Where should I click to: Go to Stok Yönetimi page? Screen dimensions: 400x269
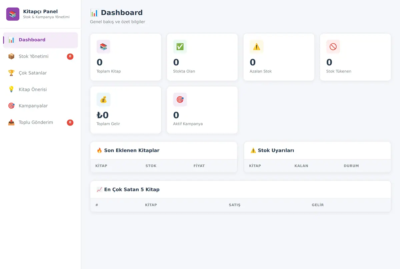coord(40,56)
